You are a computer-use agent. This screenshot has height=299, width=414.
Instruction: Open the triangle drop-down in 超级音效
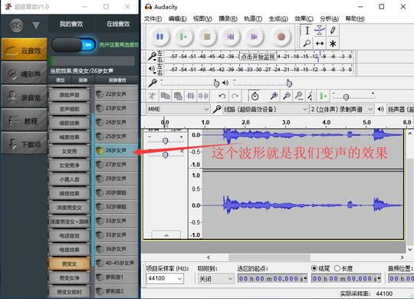click(x=36, y=25)
